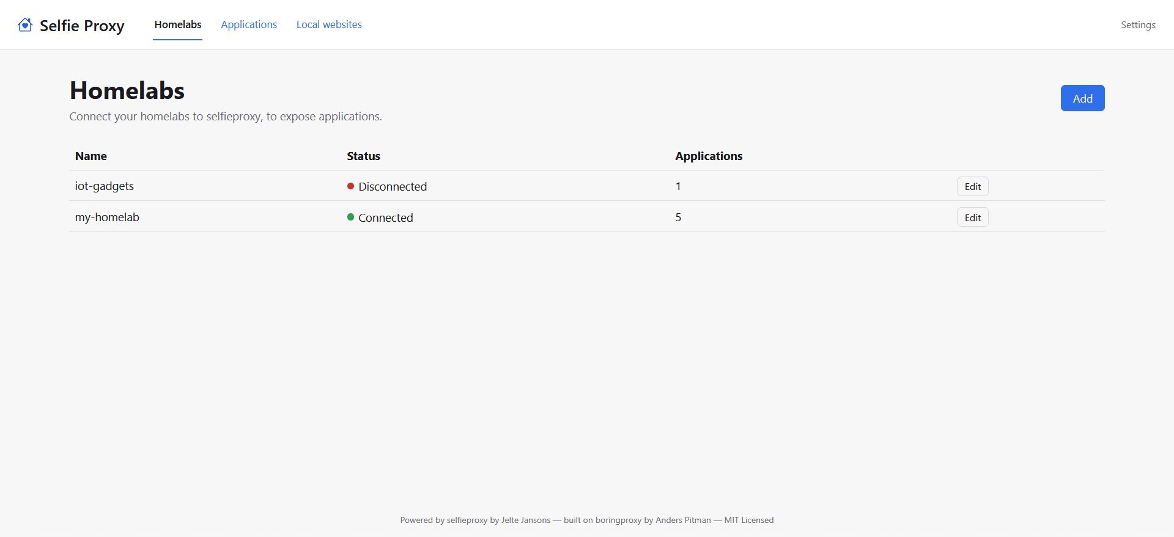Click the Homelabs page heading

(x=127, y=90)
